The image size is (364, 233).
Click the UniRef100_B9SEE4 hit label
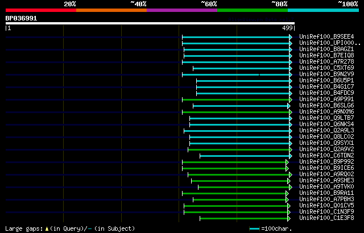(x=326, y=36)
